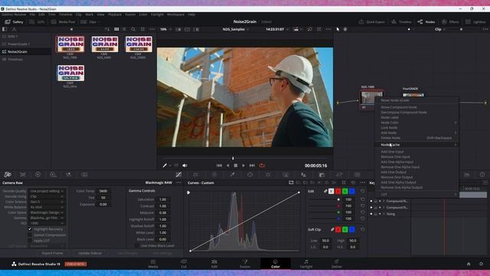Open the Information panel icon
The height and width of the screenshot is (276, 490).
482,175
